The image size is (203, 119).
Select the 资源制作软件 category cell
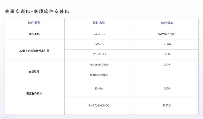[x=34, y=93]
